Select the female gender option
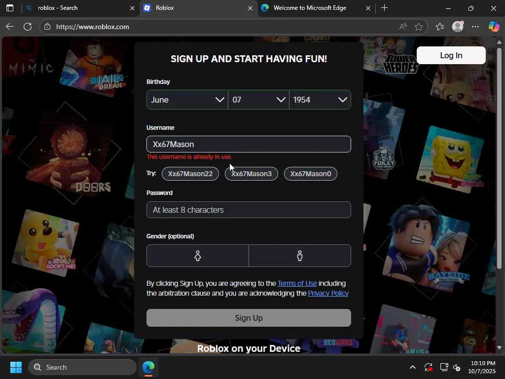 pyautogui.click(x=197, y=256)
